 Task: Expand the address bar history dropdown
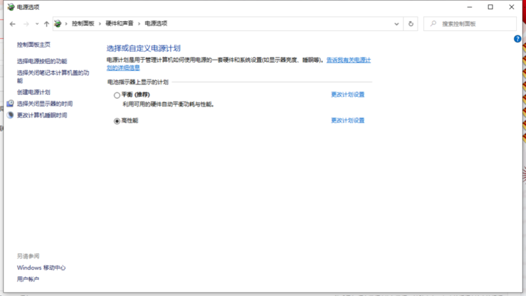pos(397,24)
